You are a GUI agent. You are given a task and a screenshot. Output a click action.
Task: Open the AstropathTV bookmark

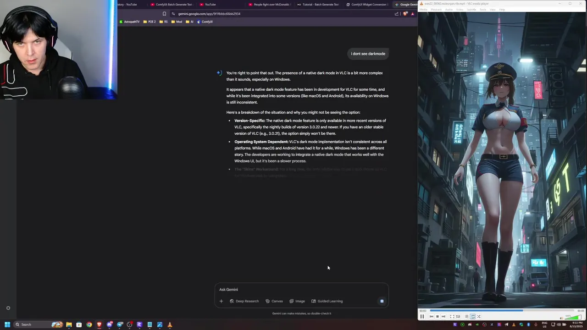(129, 22)
